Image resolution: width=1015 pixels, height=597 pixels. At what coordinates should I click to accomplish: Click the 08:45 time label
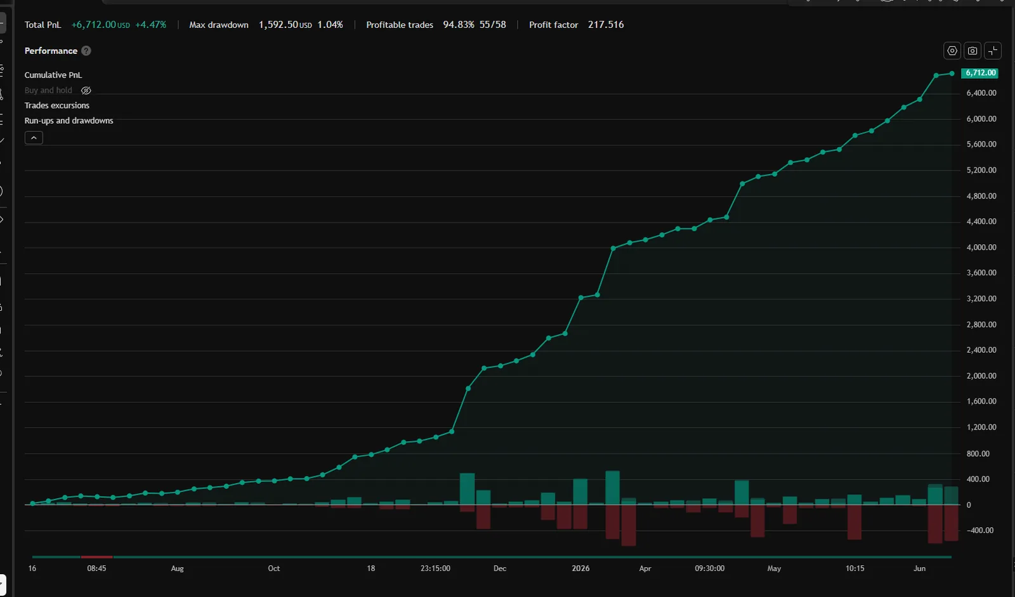click(96, 568)
